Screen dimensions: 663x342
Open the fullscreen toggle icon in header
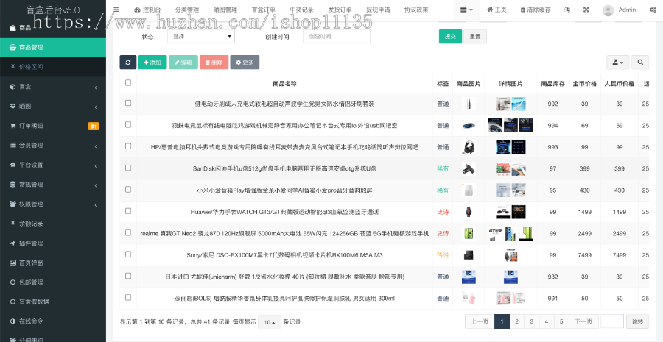[586, 10]
